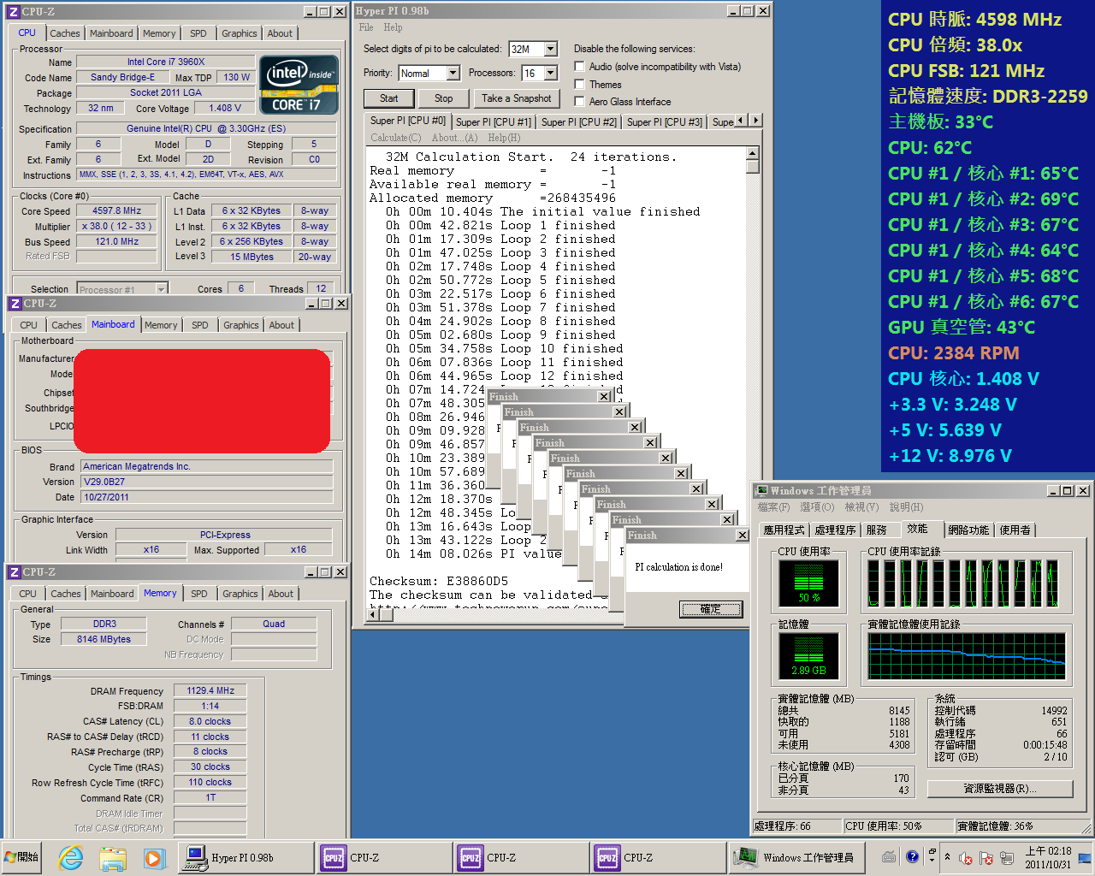
Task: Click the Intel Core i7 logo in CPU-Z
Action: (299, 85)
